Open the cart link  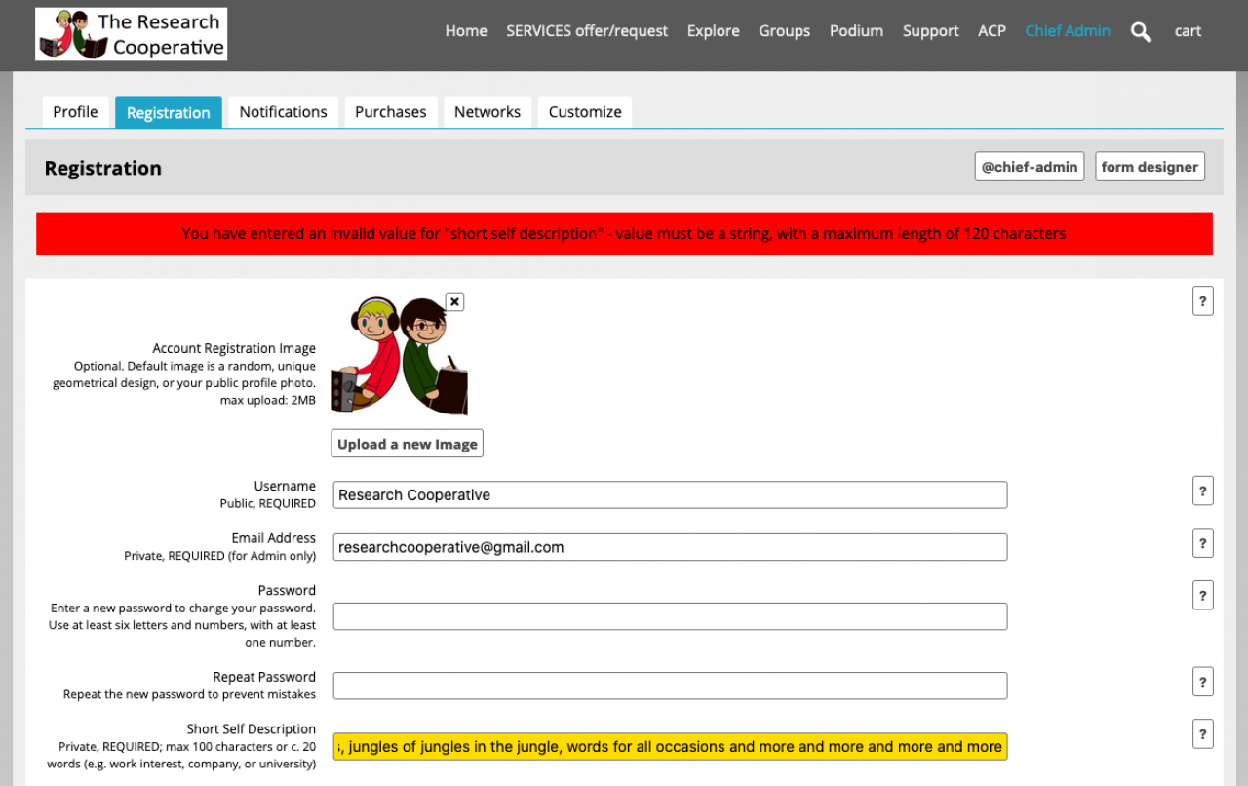coord(1188,31)
